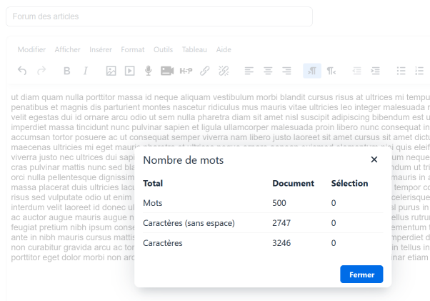Screen dimensions: 430x301
Task: Center align the text
Action: (x=268, y=71)
